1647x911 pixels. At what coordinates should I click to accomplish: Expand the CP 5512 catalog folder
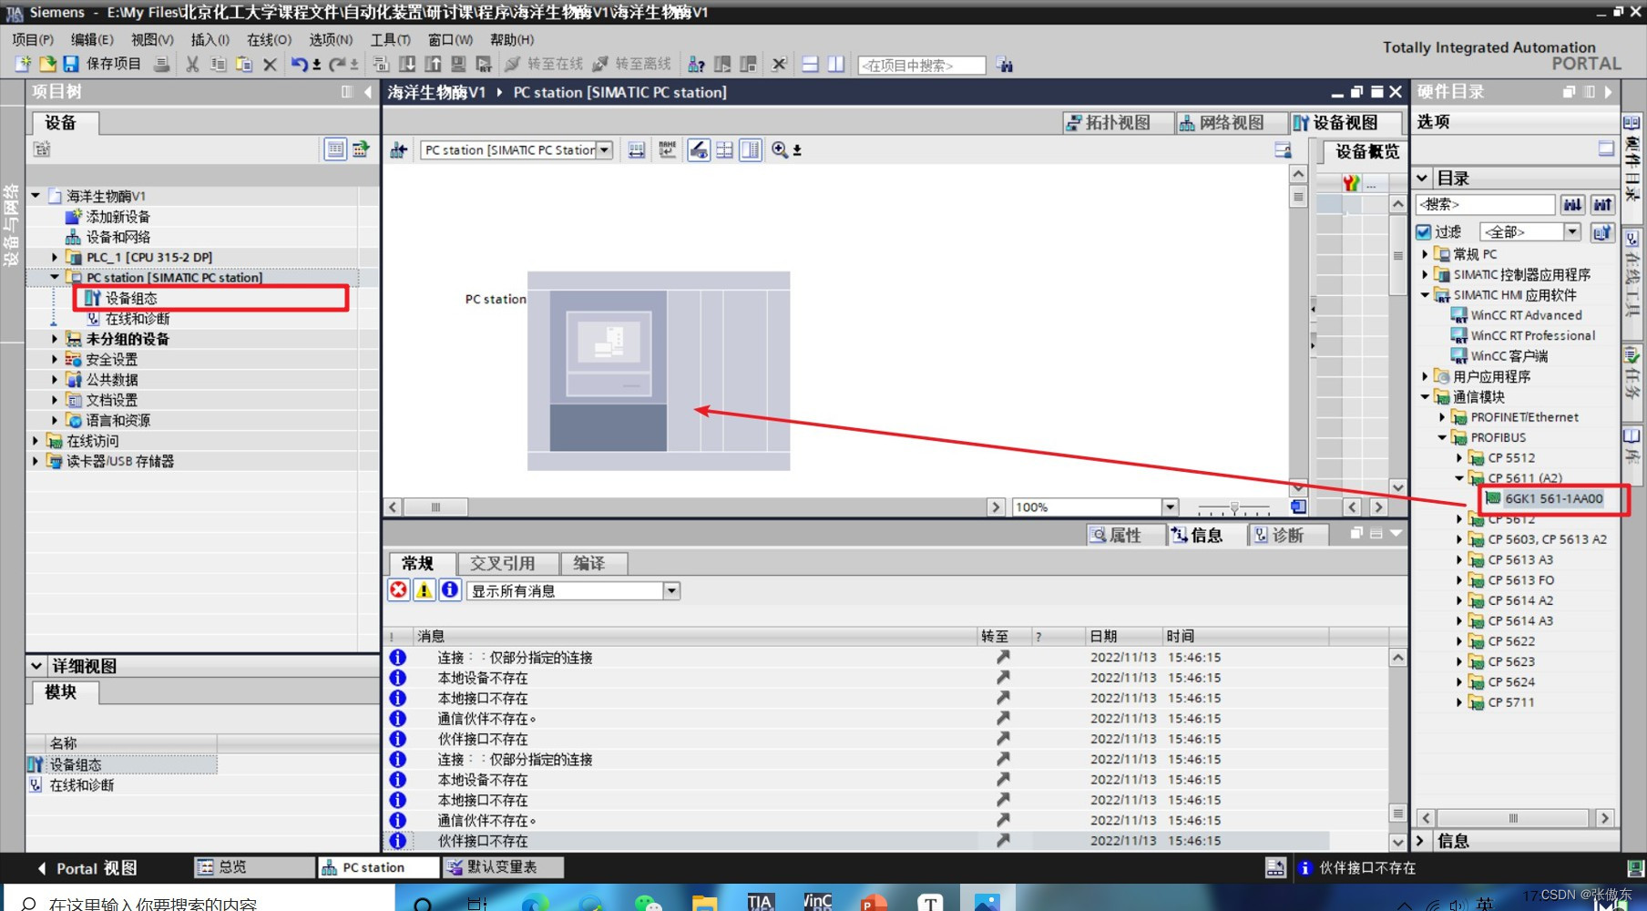[x=1459, y=458]
